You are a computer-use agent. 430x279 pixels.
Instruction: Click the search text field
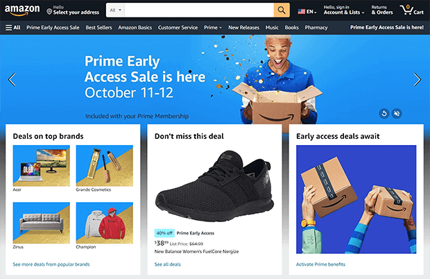click(199, 10)
